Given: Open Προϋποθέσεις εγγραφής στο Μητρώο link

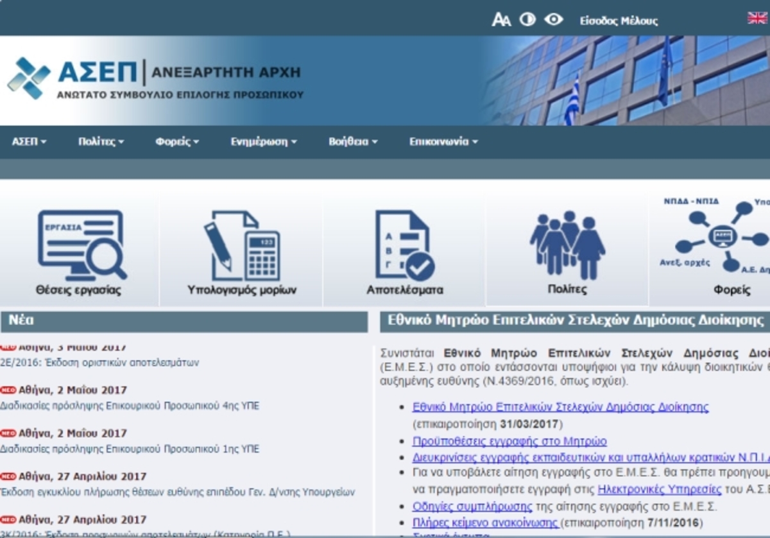Looking at the screenshot, I should 509,441.
